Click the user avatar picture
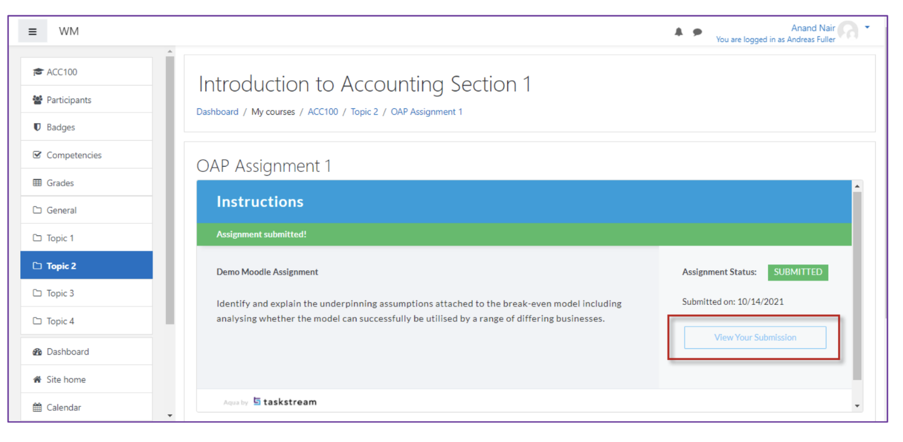This screenshot has height=442, width=903. click(848, 31)
